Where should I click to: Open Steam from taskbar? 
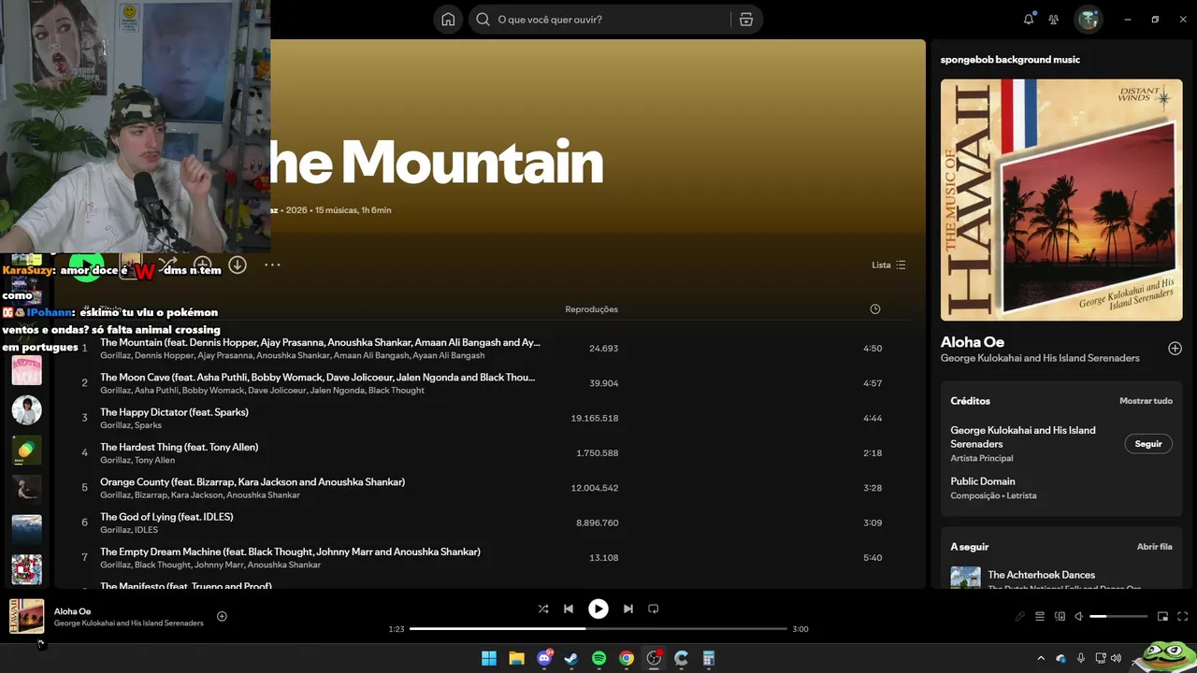click(571, 658)
